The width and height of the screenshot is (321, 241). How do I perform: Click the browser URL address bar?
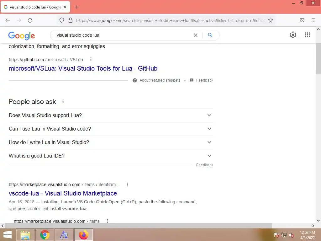click(x=170, y=20)
